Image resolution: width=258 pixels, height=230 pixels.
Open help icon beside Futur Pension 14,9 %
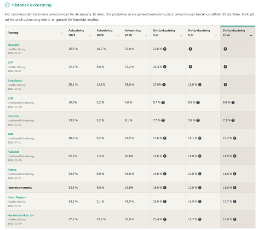pyautogui.click(x=200, y=201)
